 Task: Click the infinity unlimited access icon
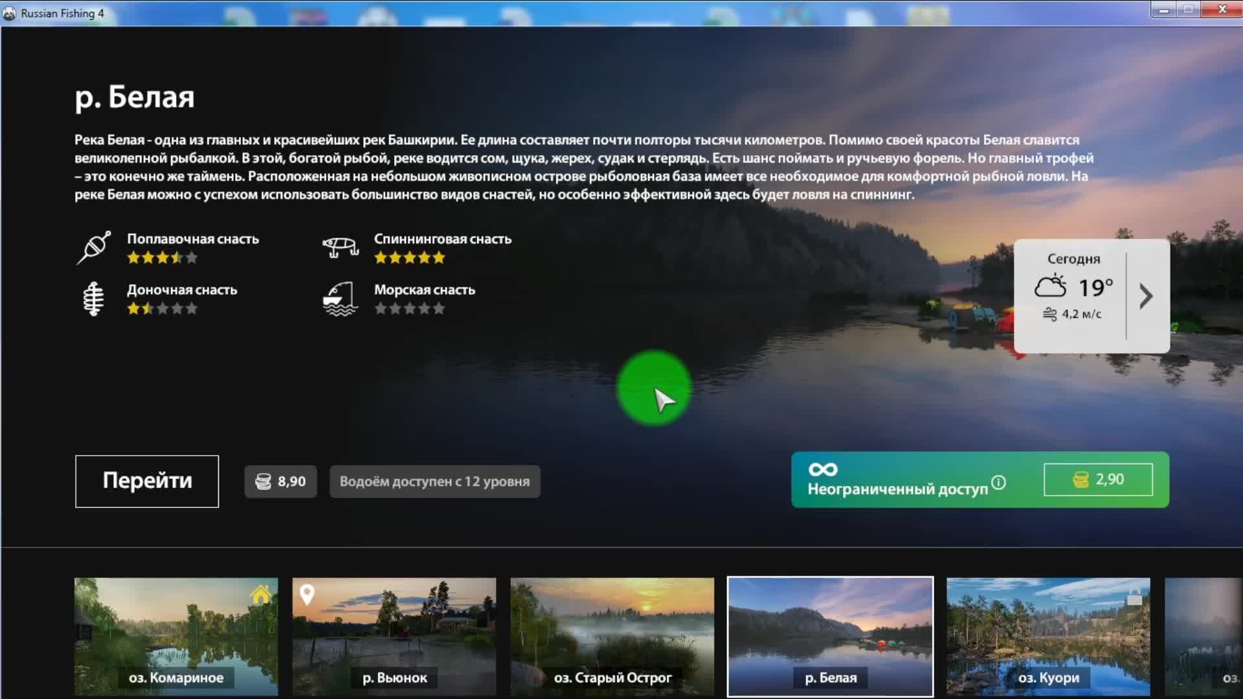[x=823, y=469]
